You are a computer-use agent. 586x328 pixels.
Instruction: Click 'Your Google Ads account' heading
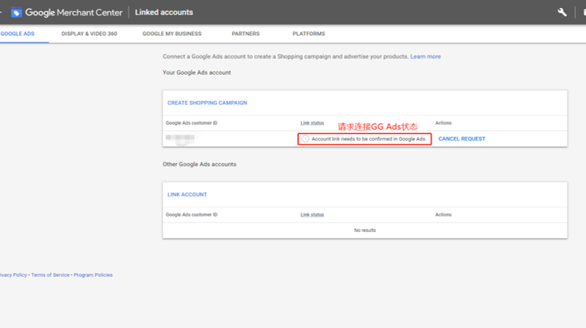(197, 72)
